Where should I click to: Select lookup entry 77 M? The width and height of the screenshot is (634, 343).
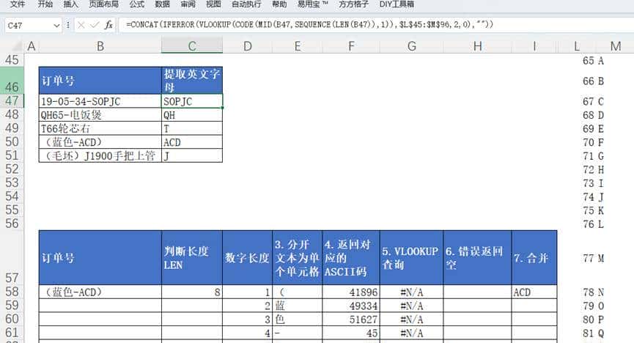[593, 258]
